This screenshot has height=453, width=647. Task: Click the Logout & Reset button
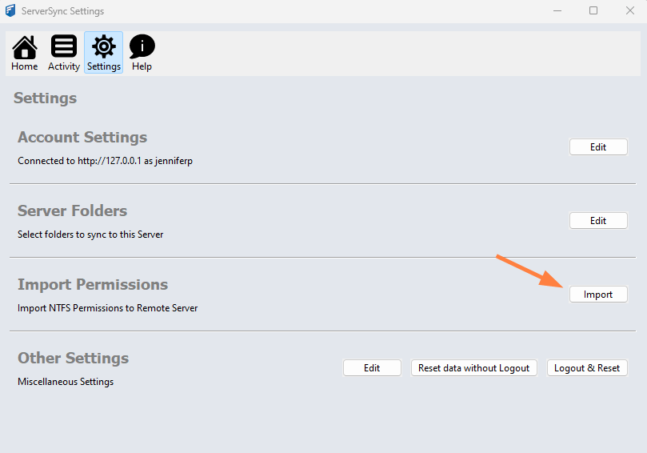click(x=586, y=368)
